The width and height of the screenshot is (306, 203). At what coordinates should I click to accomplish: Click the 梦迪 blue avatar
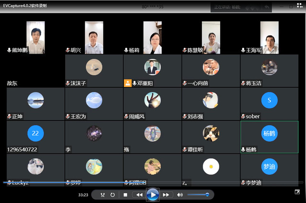(x=269, y=166)
